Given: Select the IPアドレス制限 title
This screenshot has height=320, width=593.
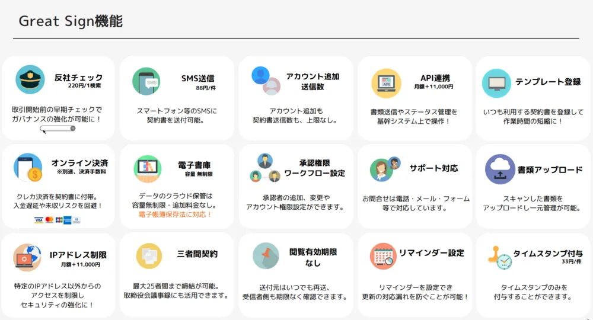Looking at the screenshot, I should [78, 255].
